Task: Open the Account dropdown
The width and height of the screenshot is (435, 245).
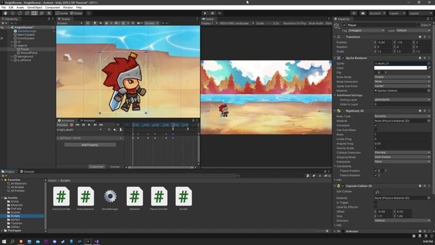Action: [x=377, y=14]
